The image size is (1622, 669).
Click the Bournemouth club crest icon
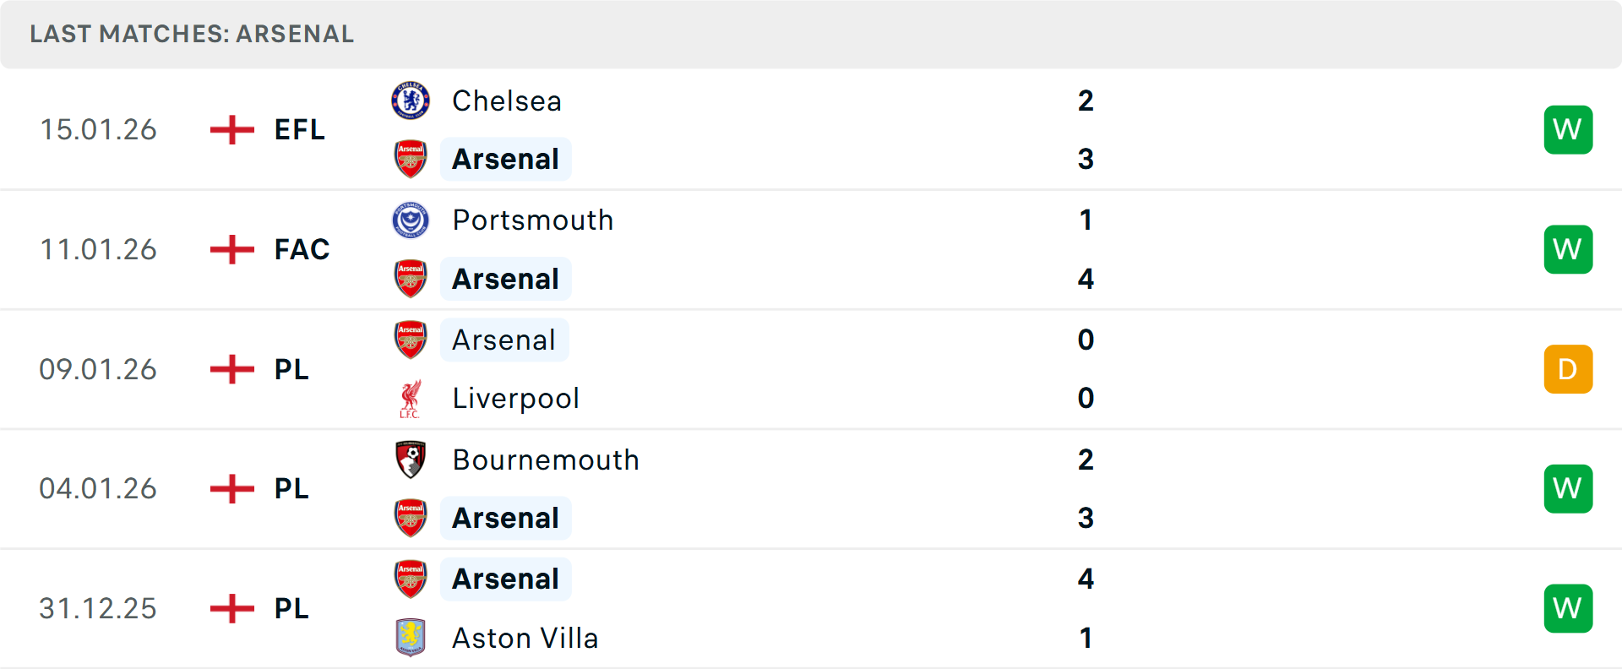pos(411,460)
